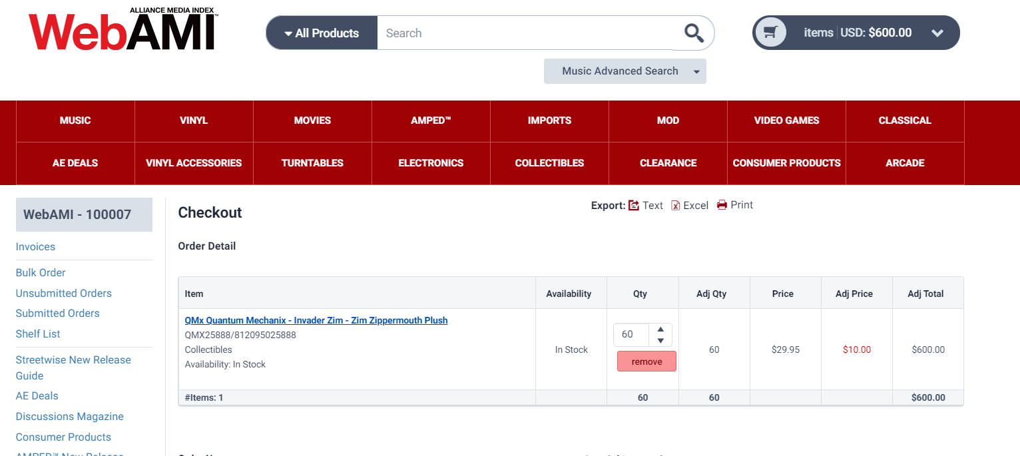Print the checkout page
This screenshot has width=1020, height=456.
(735, 205)
